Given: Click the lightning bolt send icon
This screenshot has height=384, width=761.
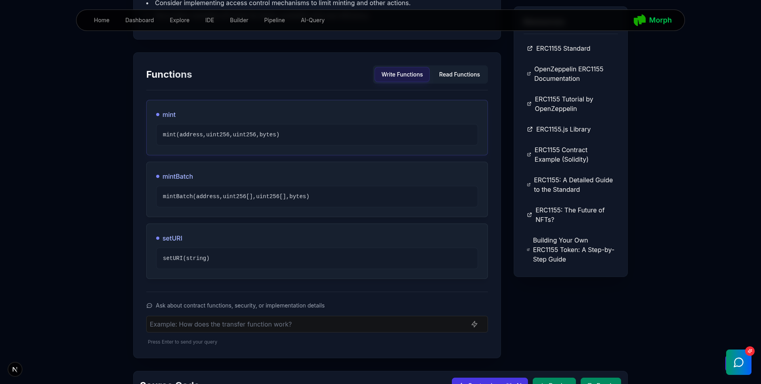Looking at the screenshot, I should pyautogui.click(x=474, y=324).
